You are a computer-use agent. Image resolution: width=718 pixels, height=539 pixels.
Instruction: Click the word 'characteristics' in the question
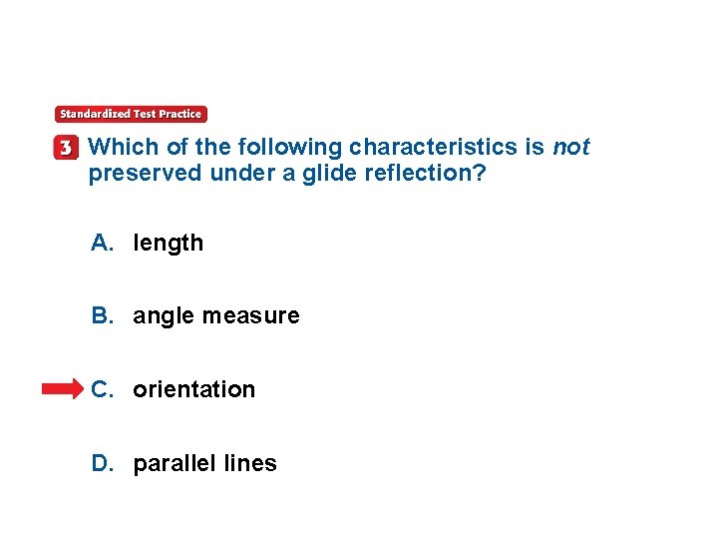pyautogui.click(x=433, y=147)
